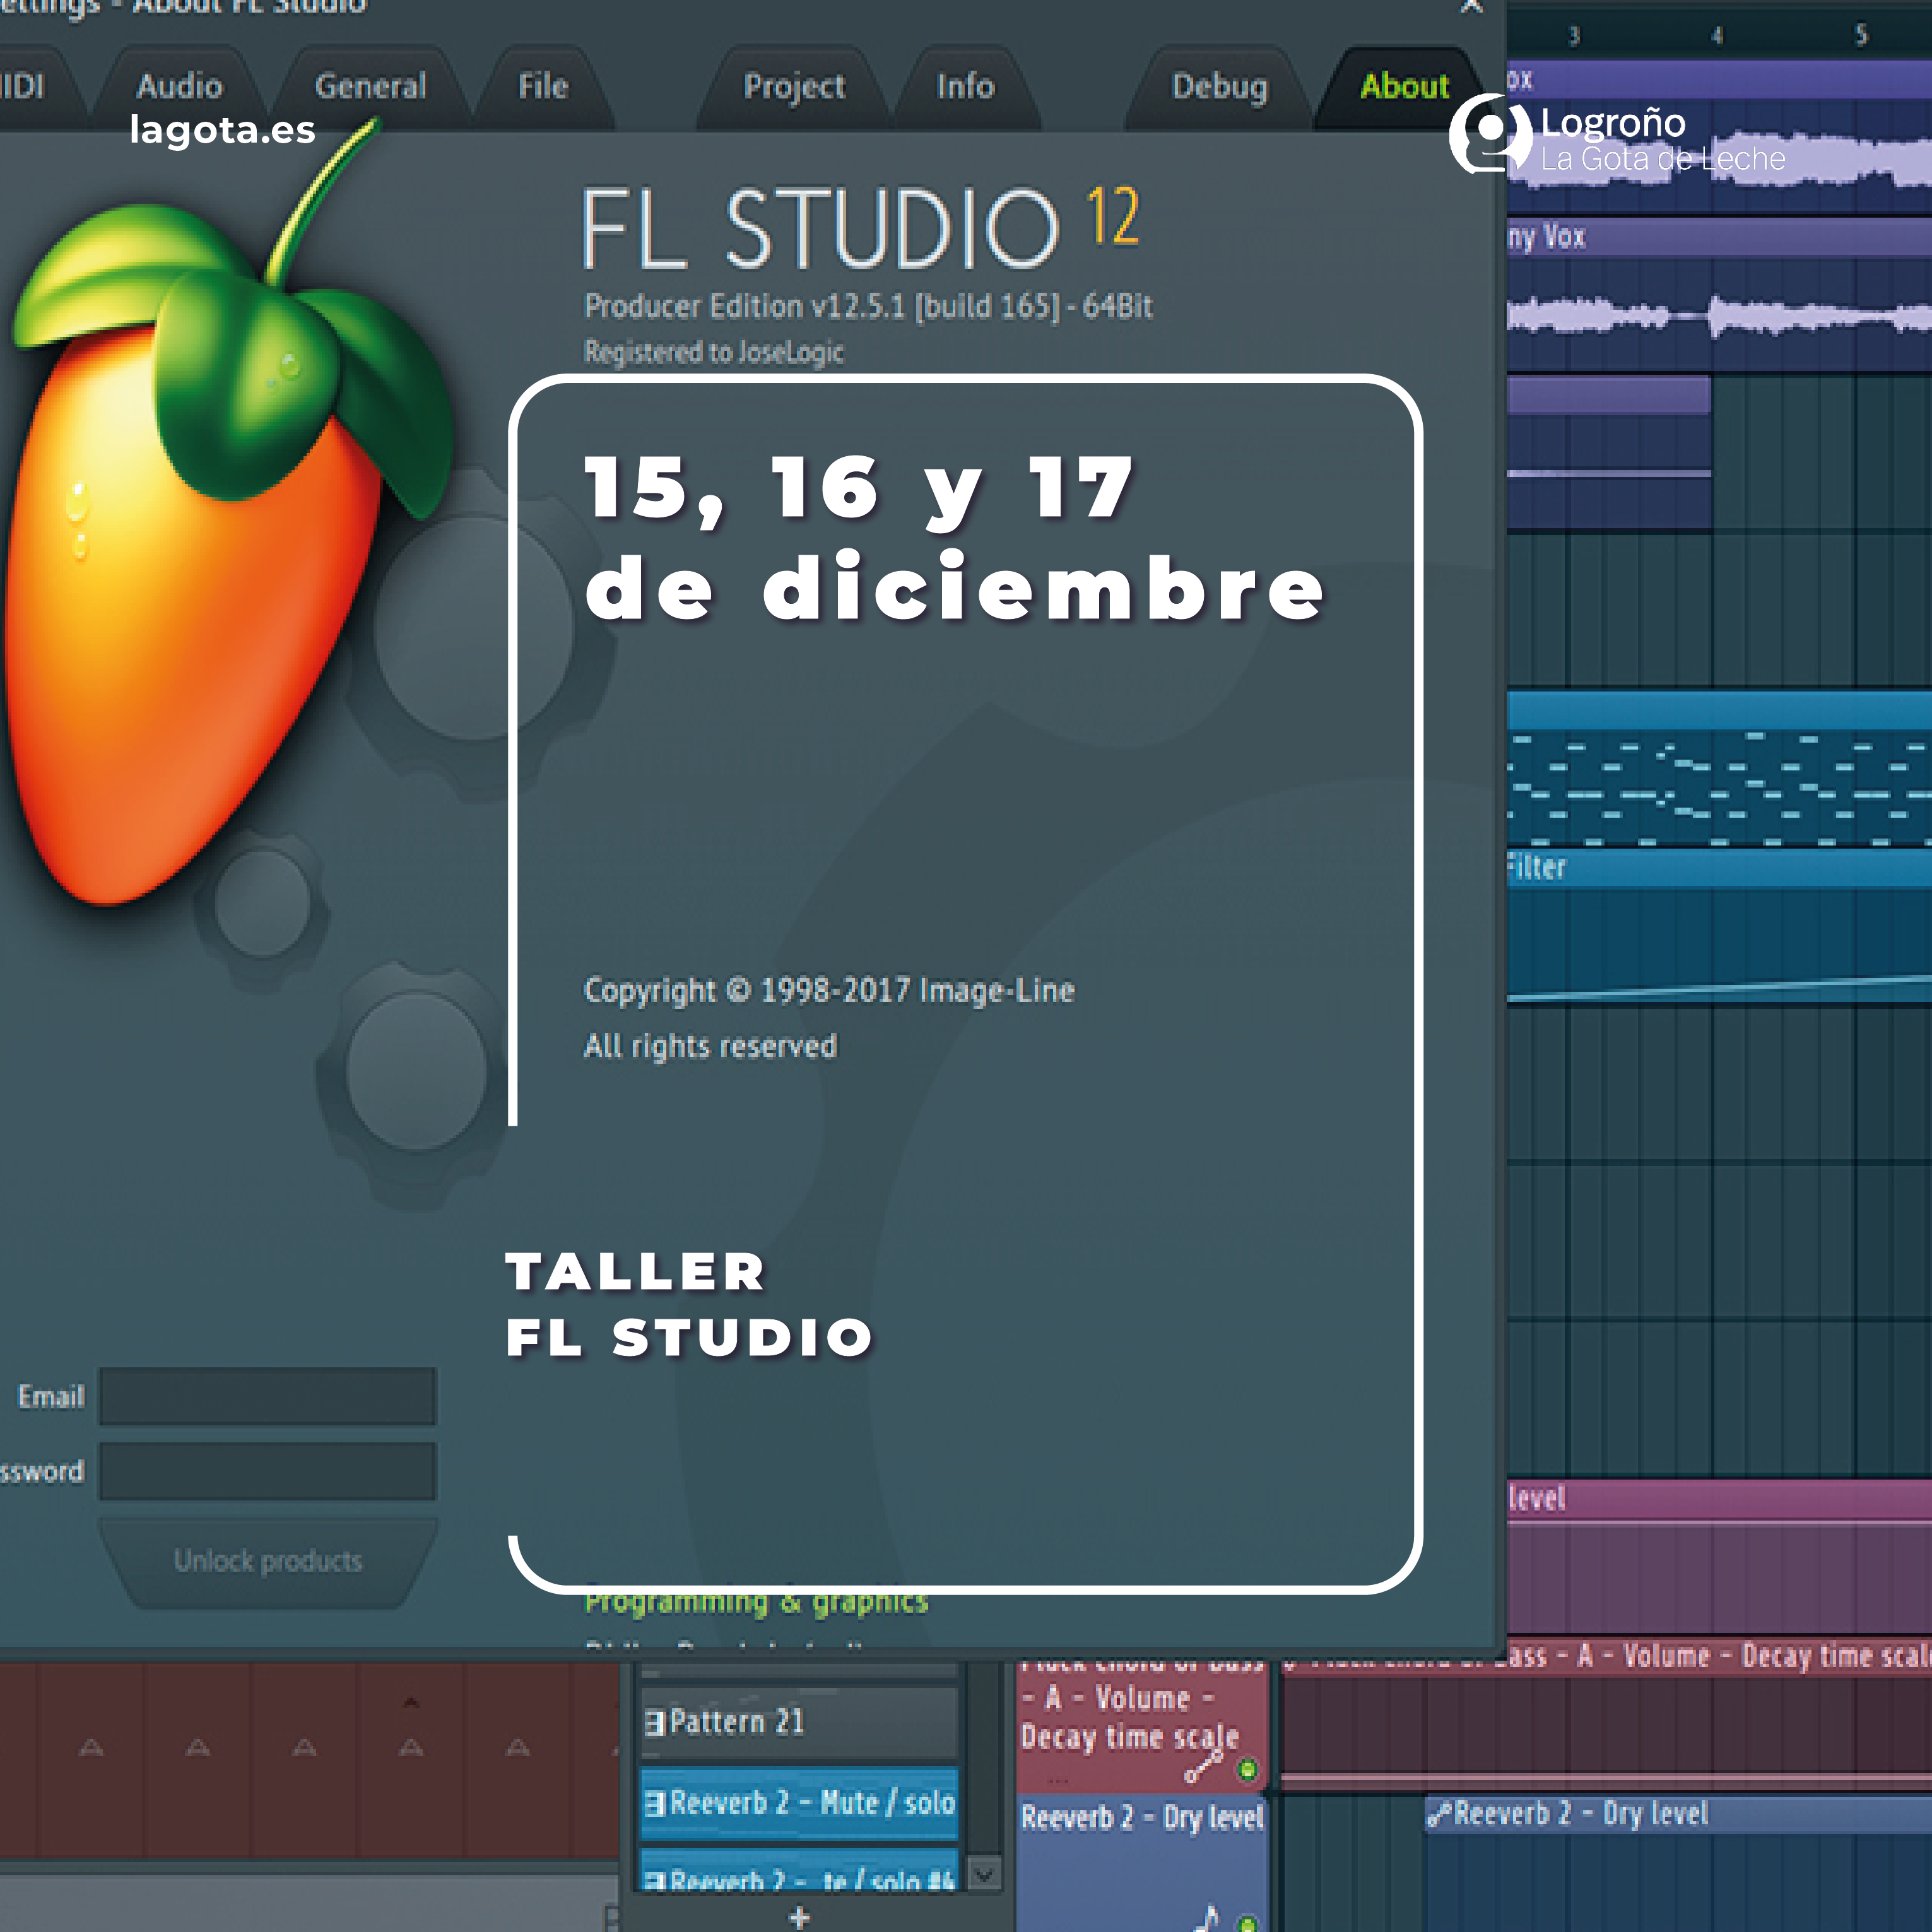This screenshot has height=1932, width=1932.
Task: Click the plus icon below the pattern list
Action: point(797,1915)
